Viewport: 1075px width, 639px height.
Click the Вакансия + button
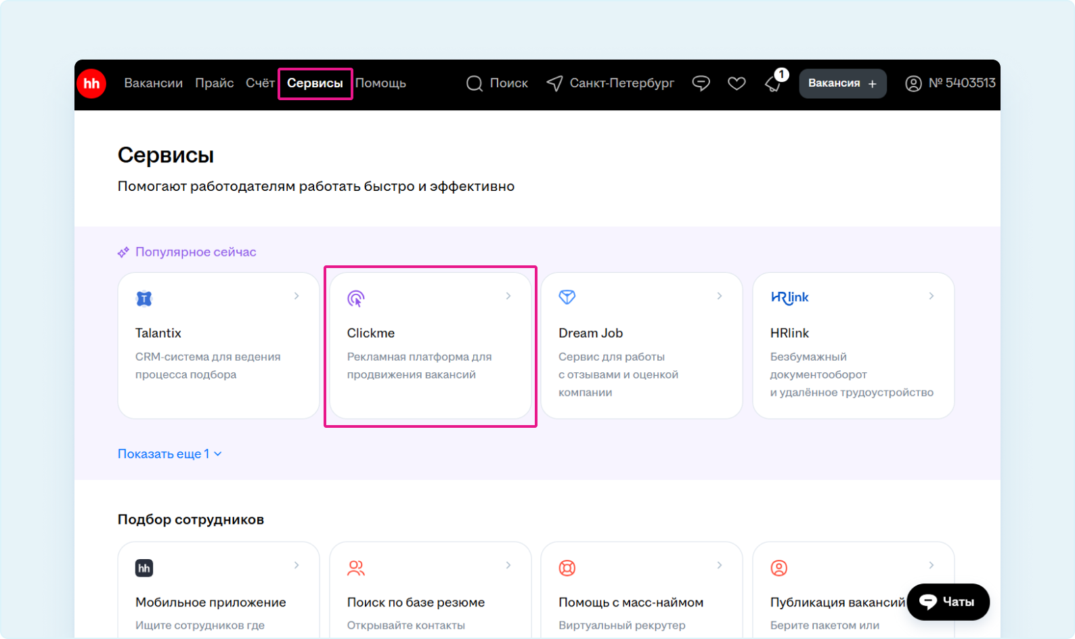pyautogui.click(x=843, y=83)
